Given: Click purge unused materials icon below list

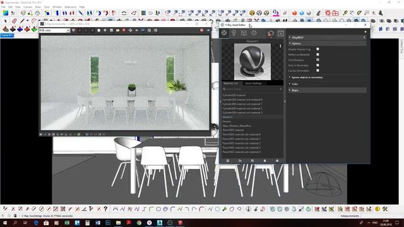Looking at the screenshot, I should (277, 161).
